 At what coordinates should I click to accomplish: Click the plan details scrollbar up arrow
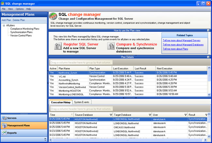209,68
